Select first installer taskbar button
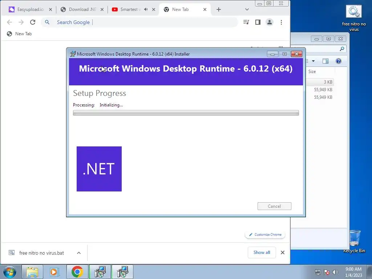Screen dimensions: 372x279 (100, 272)
